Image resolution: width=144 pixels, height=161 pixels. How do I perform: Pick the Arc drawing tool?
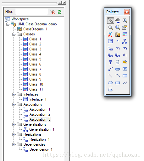pyautogui.click(x=118, y=75)
